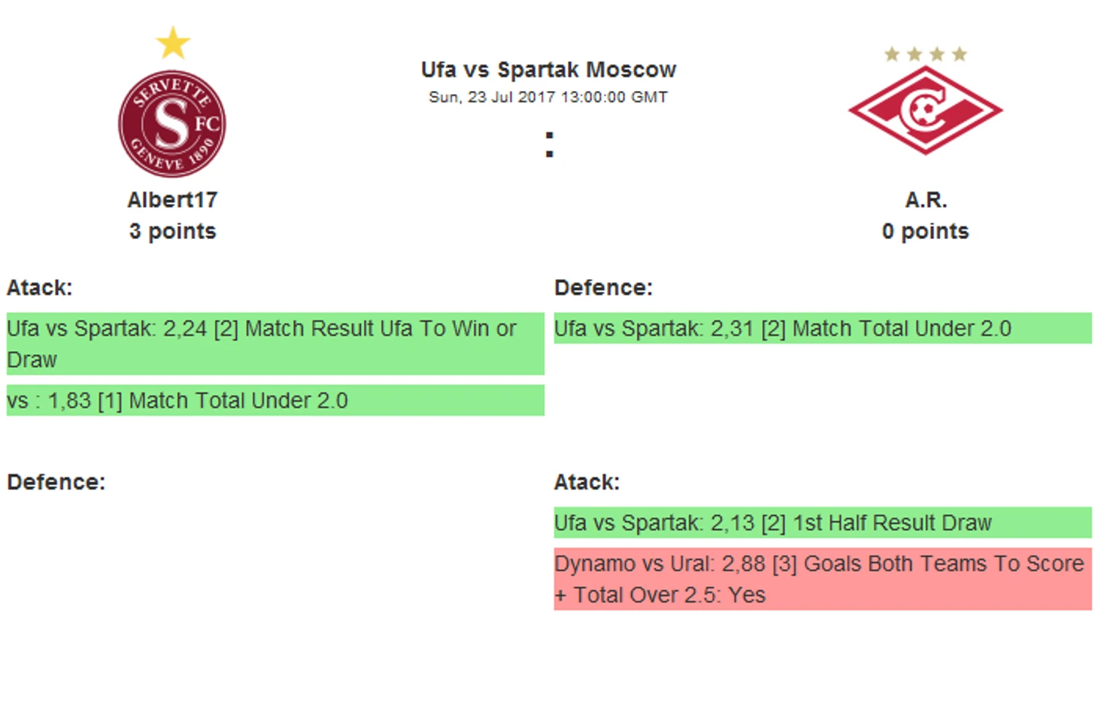Click the Spartak Moscow diamond logo

coord(925,110)
